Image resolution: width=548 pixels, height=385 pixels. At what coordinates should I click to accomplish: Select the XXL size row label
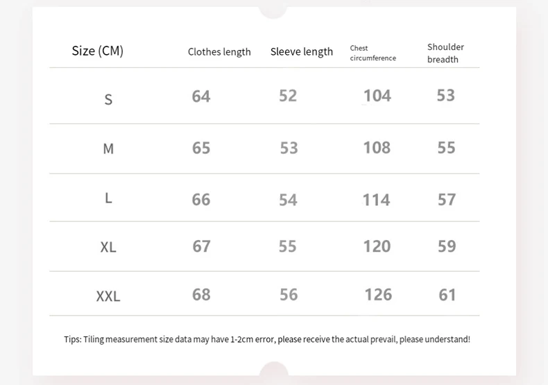coord(108,297)
